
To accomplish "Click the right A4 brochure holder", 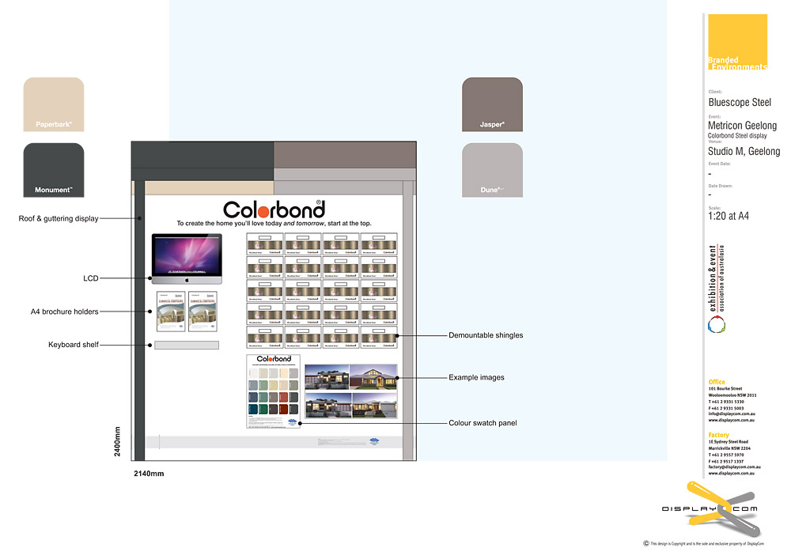I will pyautogui.click(x=202, y=312).
